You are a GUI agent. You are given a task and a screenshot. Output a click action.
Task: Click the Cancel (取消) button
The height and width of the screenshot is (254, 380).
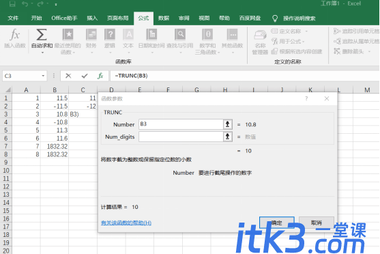(317, 223)
